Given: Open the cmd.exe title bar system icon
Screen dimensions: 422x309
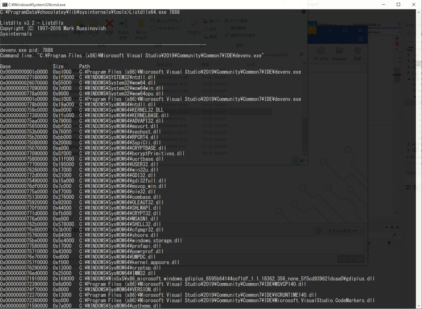Looking at the screenshot, I should pos(5,5).
